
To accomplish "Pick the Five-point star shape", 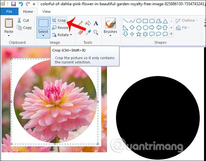I will 139,34.
